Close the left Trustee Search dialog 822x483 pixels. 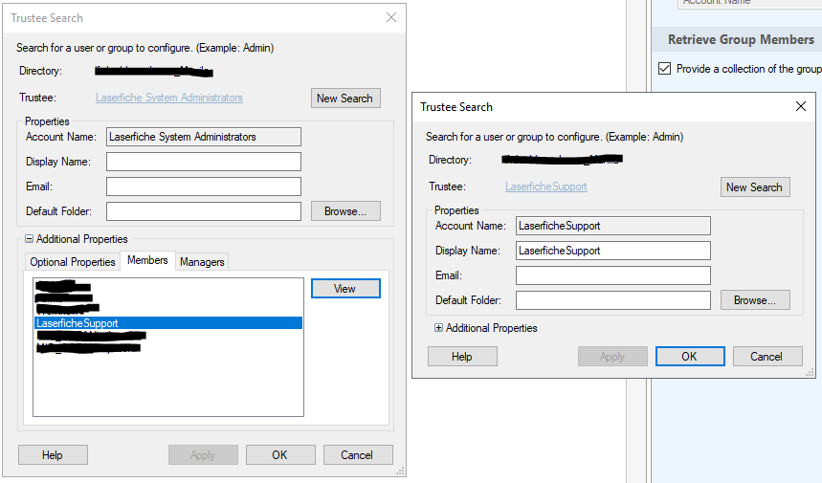[x=391, y=17]
